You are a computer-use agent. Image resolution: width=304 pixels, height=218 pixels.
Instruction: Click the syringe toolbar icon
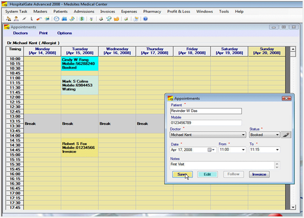tap(24, 19)
